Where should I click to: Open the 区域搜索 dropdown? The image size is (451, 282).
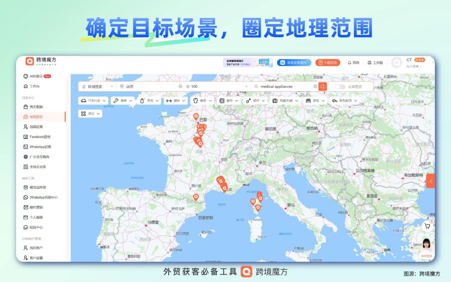96,86
